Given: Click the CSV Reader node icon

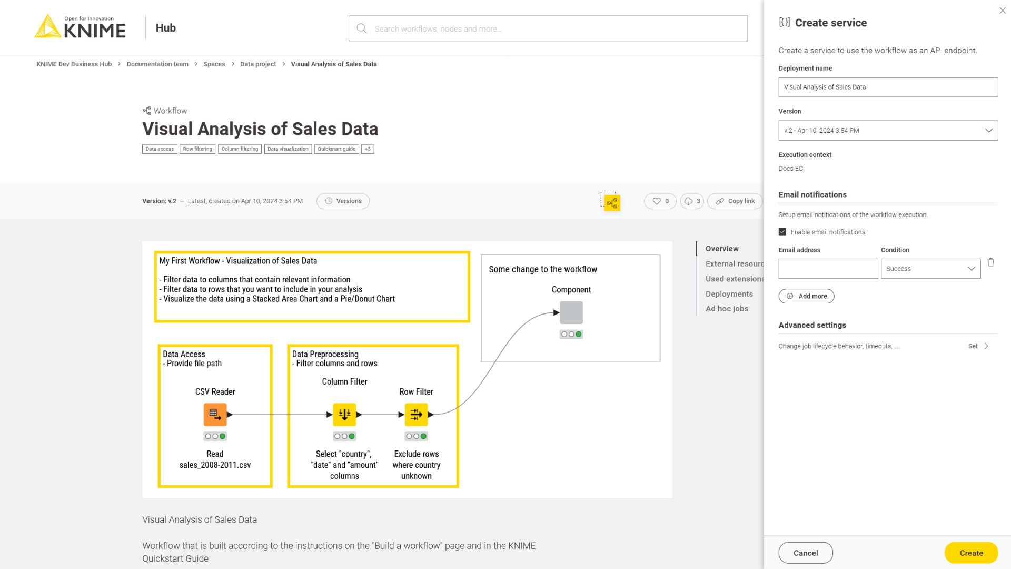Looking at the screenshot, I should [215, 415].
